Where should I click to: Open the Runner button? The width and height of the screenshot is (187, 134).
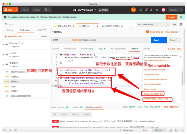coord(36,10)
